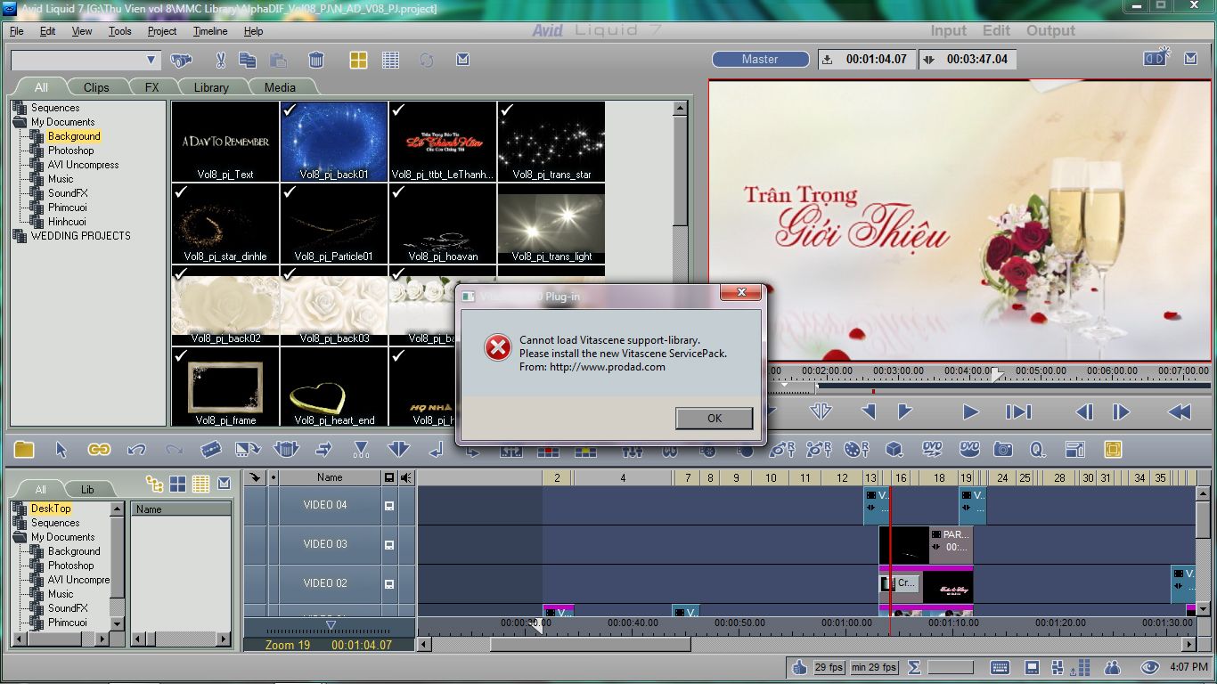1217x684 pixels.
Task: Open project window checkbox menu icon
Action: pyautogui.click(x=462, y=60)
